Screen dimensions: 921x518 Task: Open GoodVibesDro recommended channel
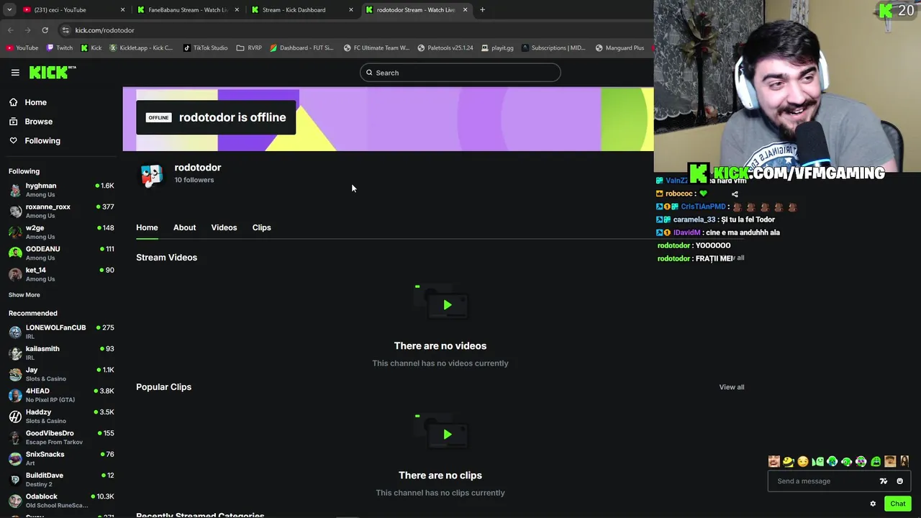(x=61, y=437)
